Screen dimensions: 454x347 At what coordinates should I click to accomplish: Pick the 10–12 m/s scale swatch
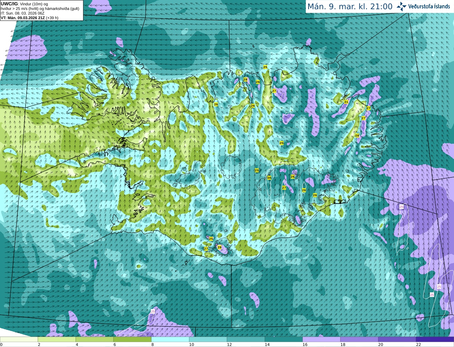click(208, 340)
